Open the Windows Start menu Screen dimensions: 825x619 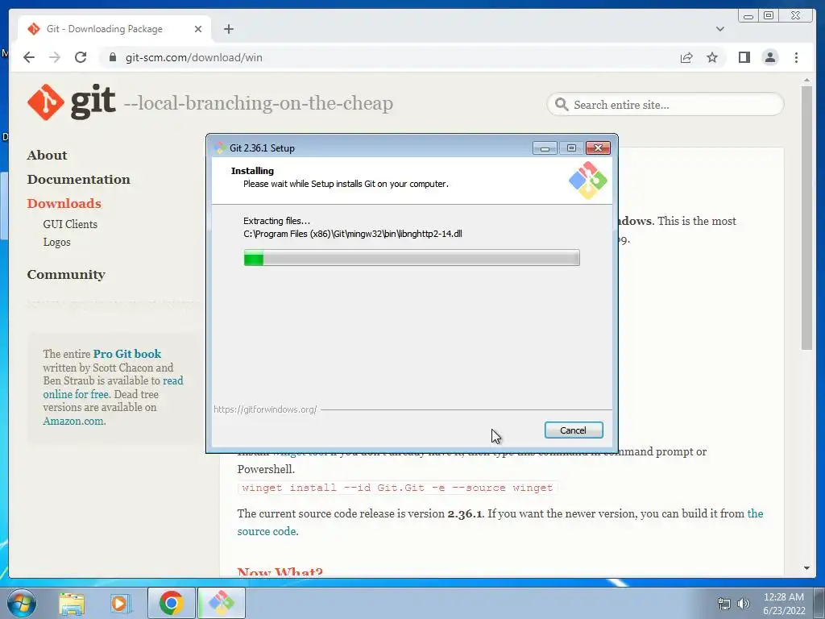point(21,603)
